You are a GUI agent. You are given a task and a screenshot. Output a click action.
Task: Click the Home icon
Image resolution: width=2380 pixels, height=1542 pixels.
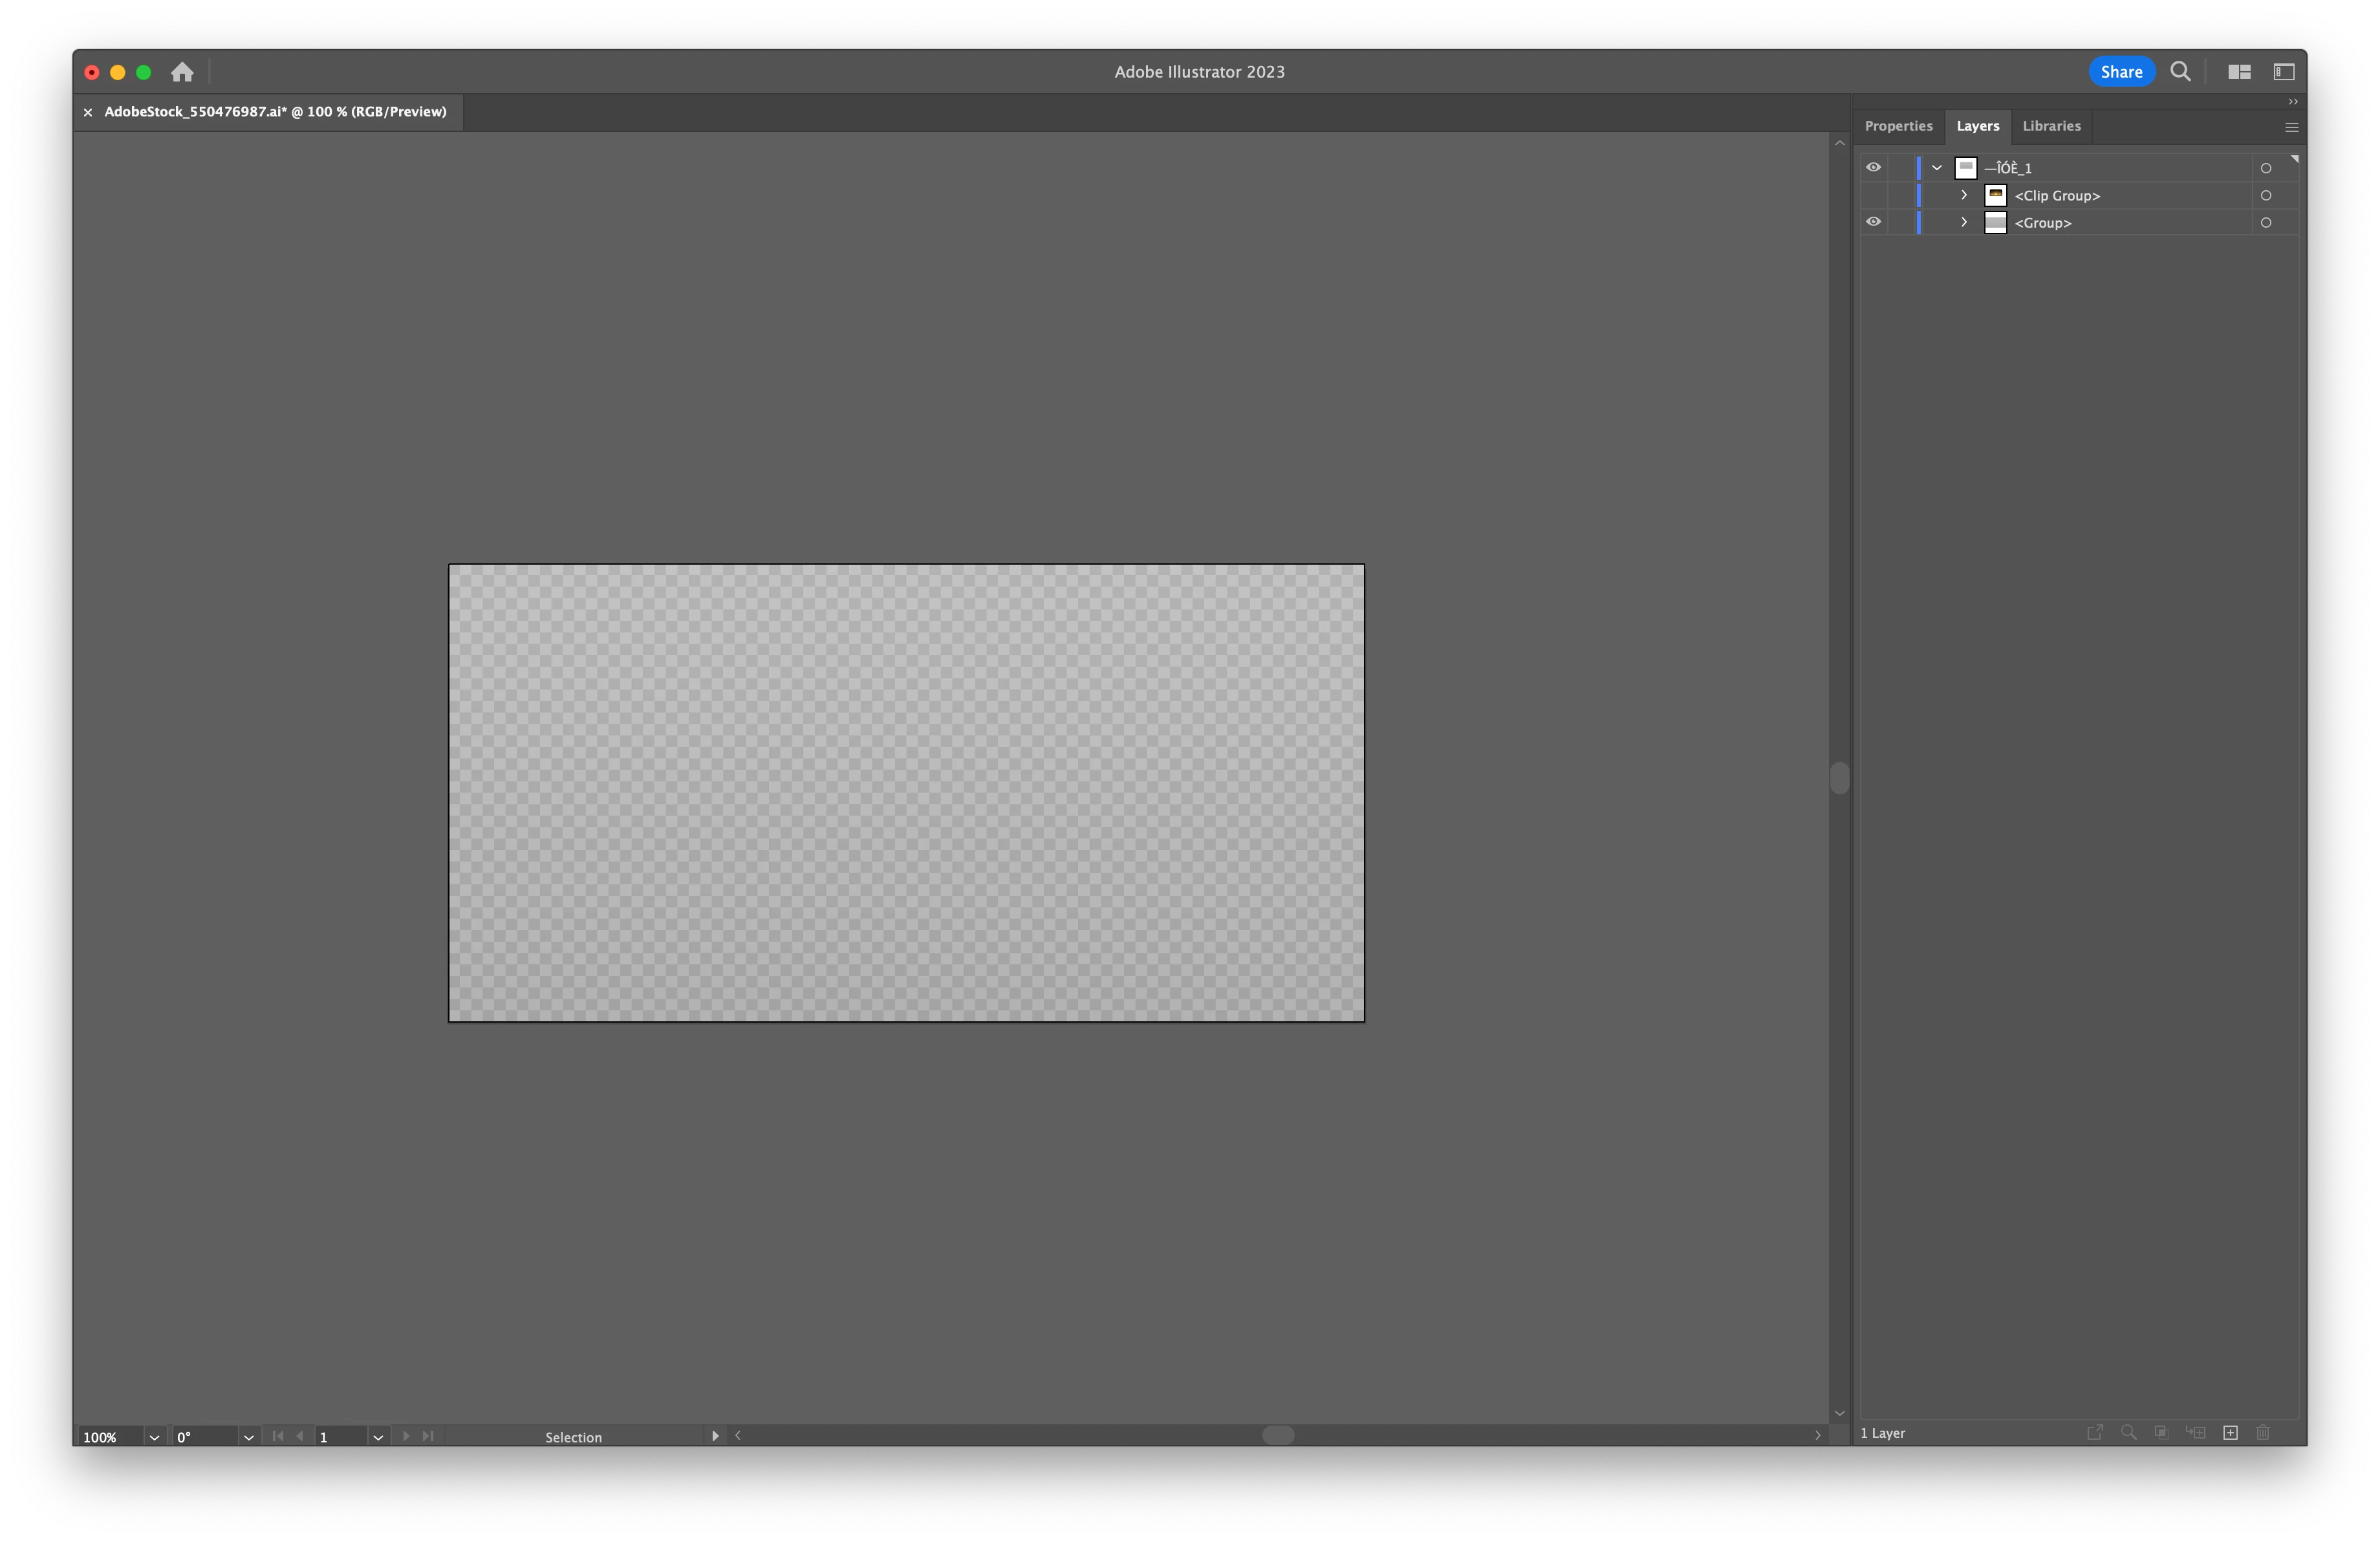(x=182, y=72)
